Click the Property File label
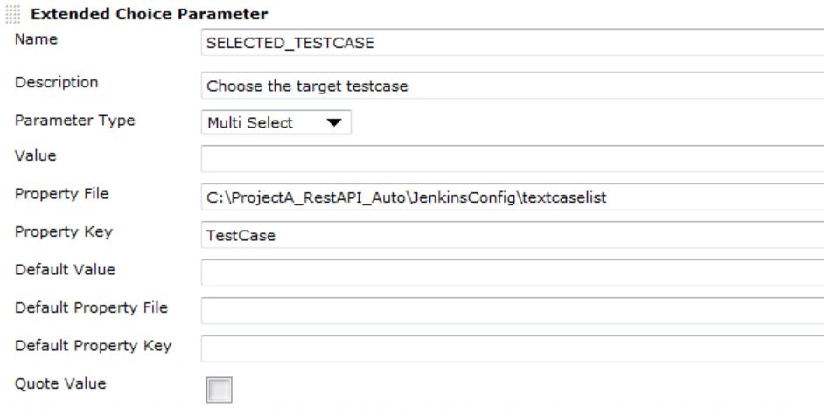The image size is (824, 414). pyautogui.click(x=61, y=194)
